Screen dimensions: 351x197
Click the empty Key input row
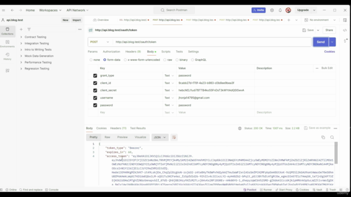click(130, 113)
